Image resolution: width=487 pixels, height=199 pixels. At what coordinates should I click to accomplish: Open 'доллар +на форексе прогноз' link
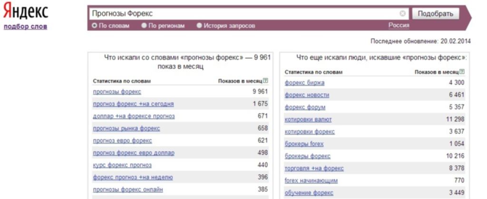[134, 117]
